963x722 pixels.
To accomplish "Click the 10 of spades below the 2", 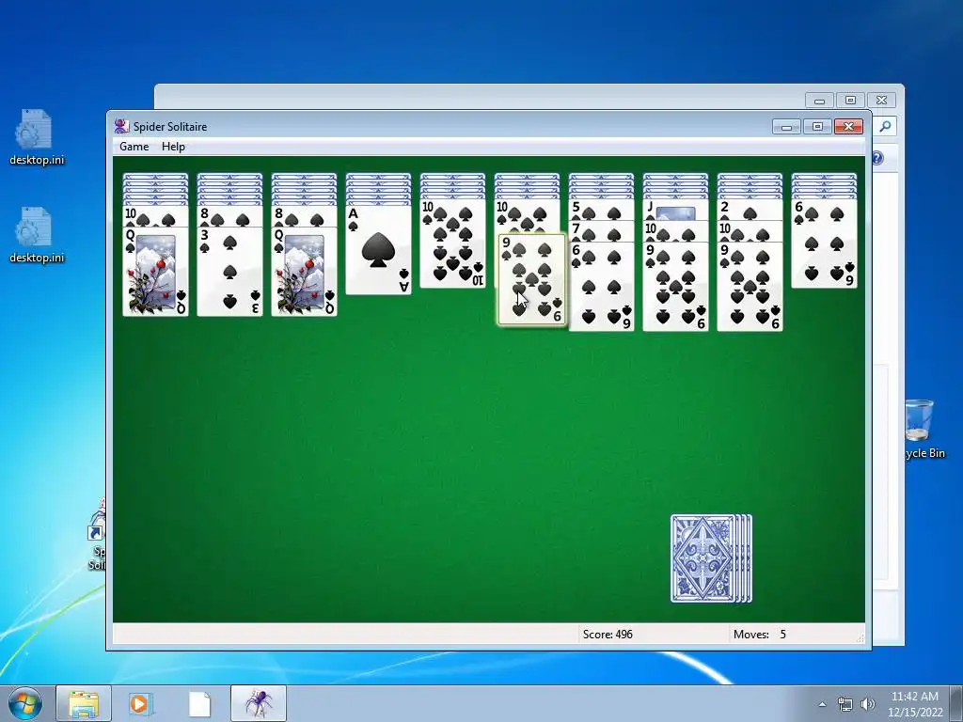I will (x=750, y=231).
